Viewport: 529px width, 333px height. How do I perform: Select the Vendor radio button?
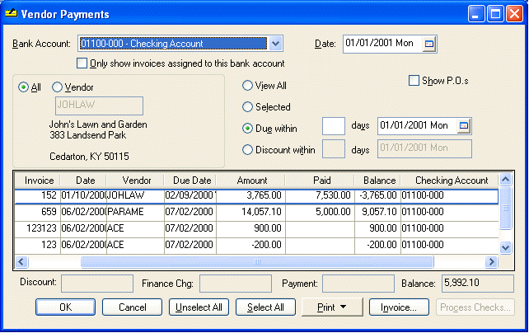point(57,87)
